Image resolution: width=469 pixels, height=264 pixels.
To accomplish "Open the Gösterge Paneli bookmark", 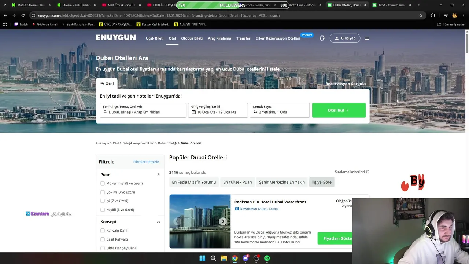I will (x=45, y=24).
